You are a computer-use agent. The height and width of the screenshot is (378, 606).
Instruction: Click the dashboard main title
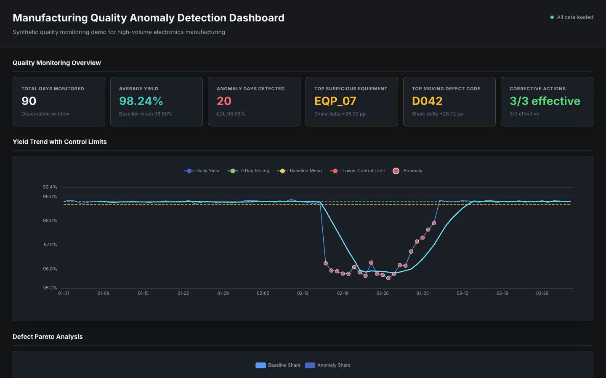pos(149,18)
